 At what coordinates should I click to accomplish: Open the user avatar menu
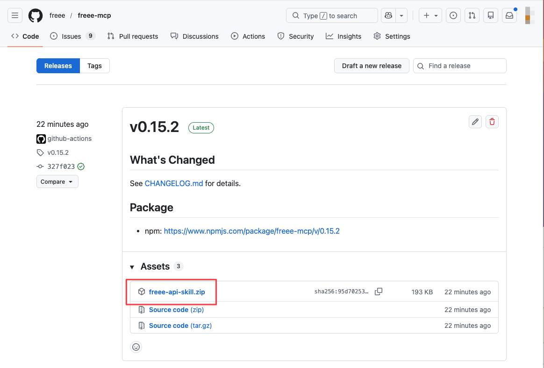528,15
